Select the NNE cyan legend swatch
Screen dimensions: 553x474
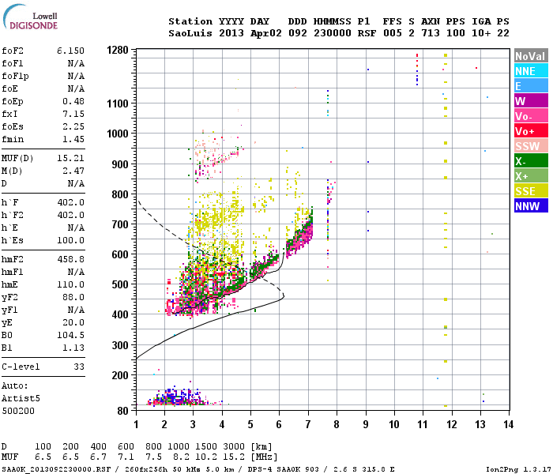click(531, 71)
